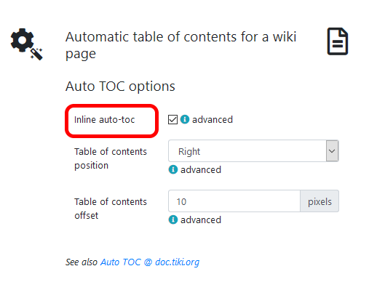Click the info icon below the offset field
This screenshot has height=282, width=385.
173,219
